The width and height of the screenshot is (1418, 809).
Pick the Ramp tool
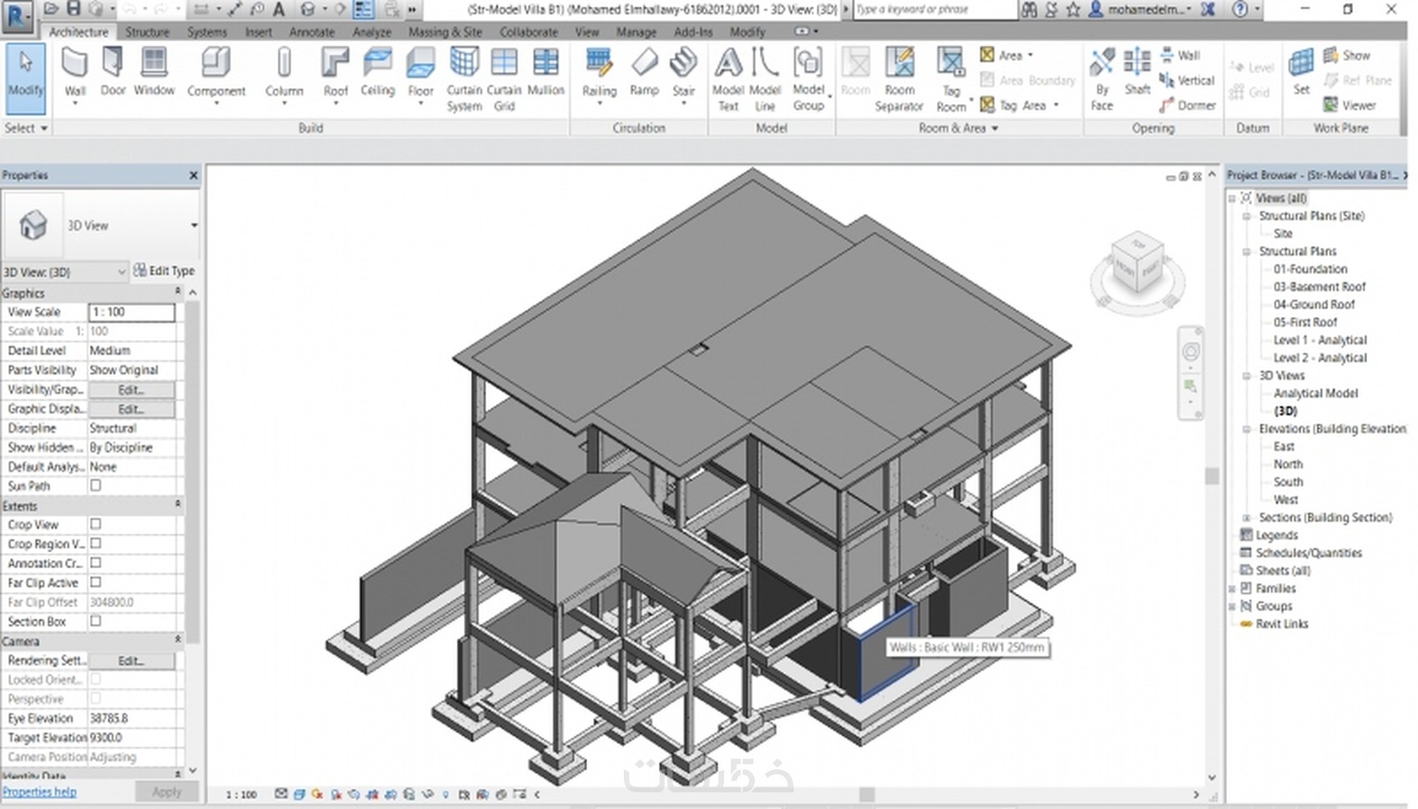[x=644, y=73]
